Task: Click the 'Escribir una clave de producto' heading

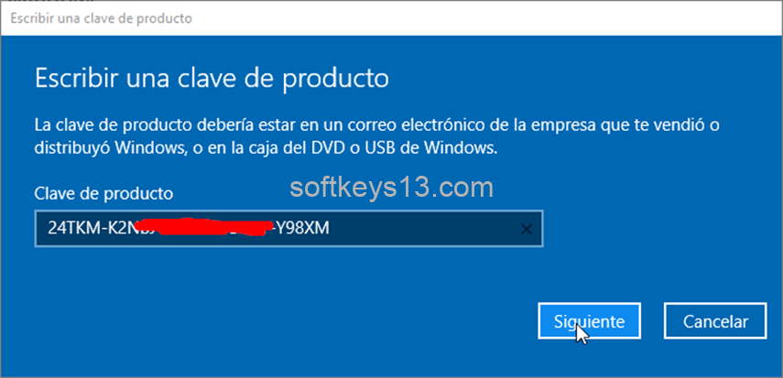Action: coord(212,79)
